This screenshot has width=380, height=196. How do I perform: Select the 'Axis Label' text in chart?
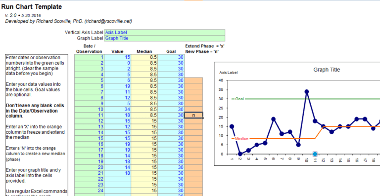click(228, 73)
